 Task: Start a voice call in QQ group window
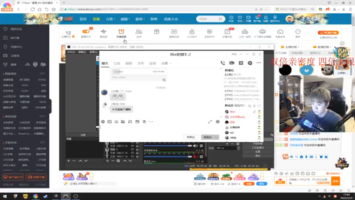tap(223, 63)
